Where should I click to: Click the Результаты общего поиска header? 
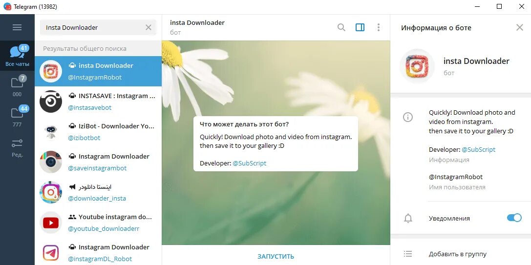85,48
